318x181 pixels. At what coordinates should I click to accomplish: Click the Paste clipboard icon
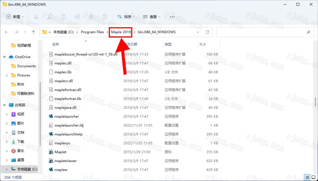coord(64,17)
